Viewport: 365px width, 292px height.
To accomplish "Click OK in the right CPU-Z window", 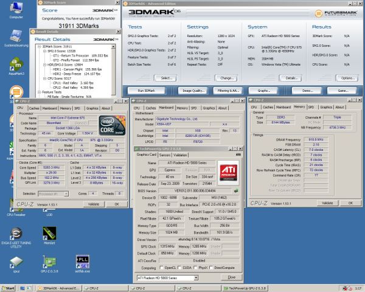I will click(350, 203).
